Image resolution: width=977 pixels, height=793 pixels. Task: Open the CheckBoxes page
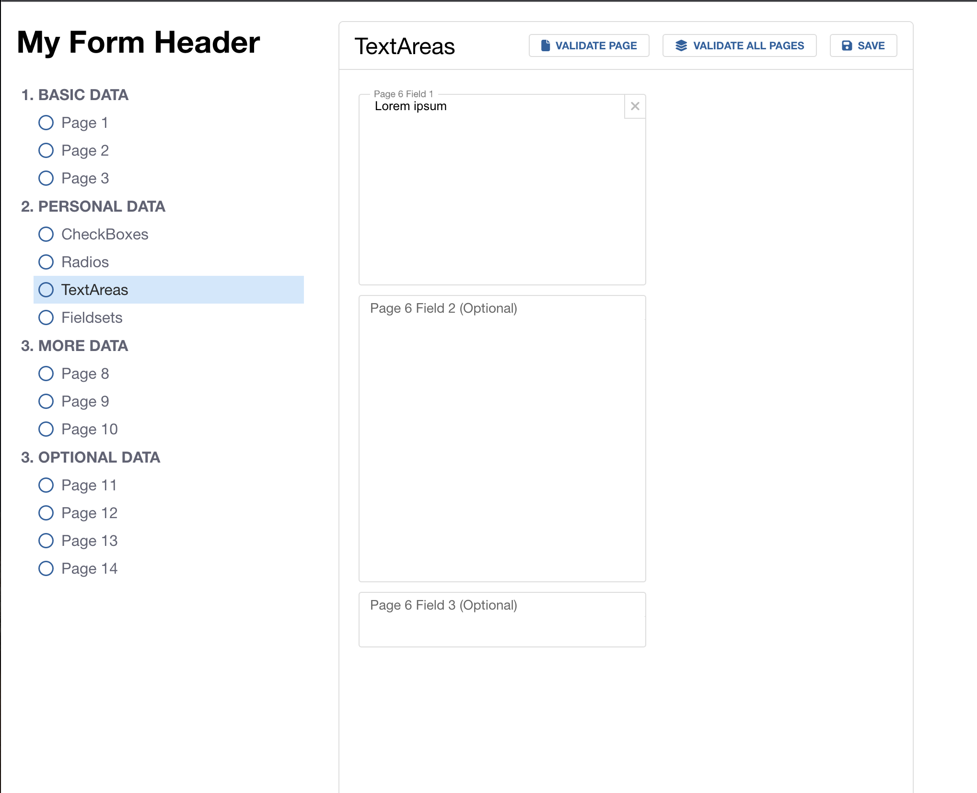169,234
